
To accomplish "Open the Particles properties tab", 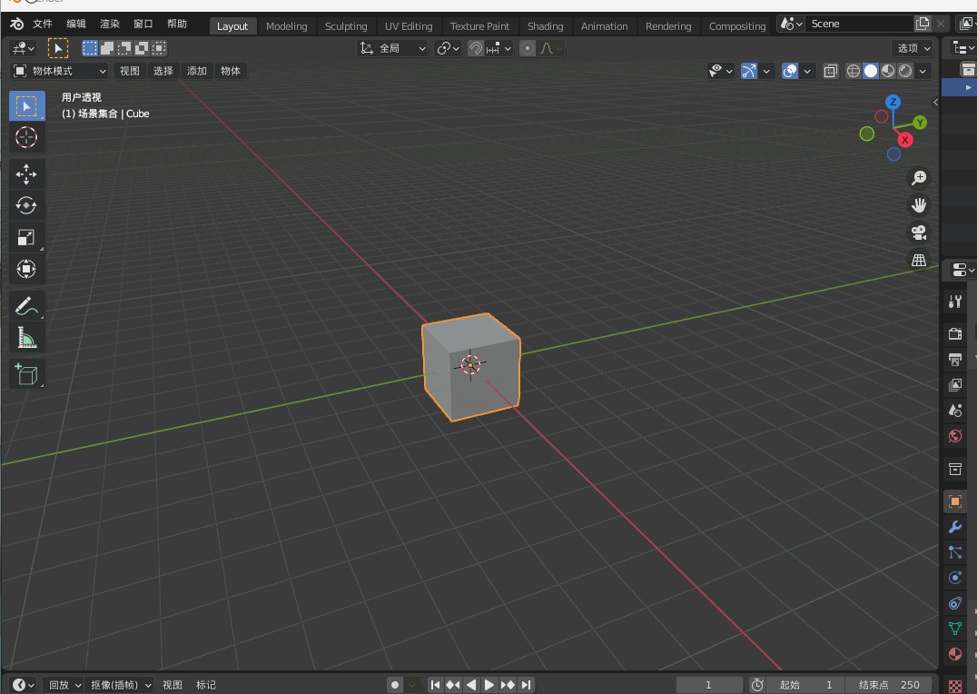I will (x=954, y=552).
